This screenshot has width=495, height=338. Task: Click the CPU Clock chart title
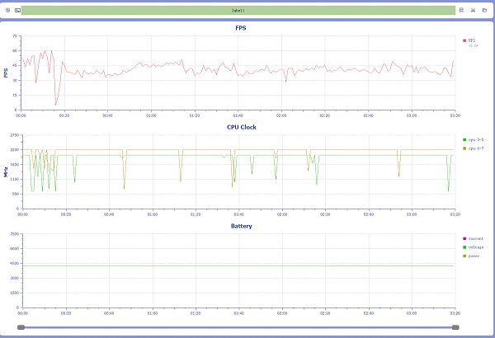240,127
